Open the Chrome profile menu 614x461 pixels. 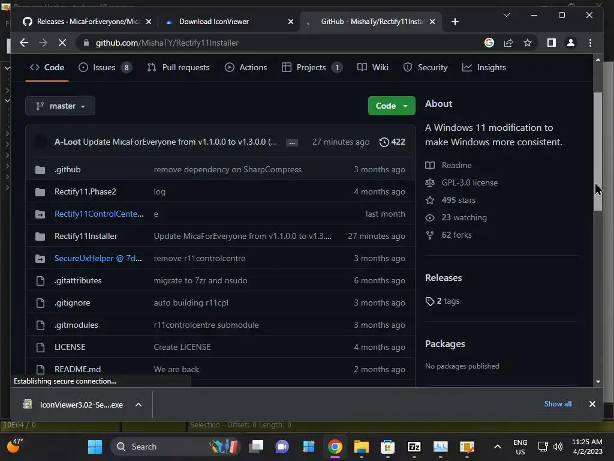click(x=571, y=43)
